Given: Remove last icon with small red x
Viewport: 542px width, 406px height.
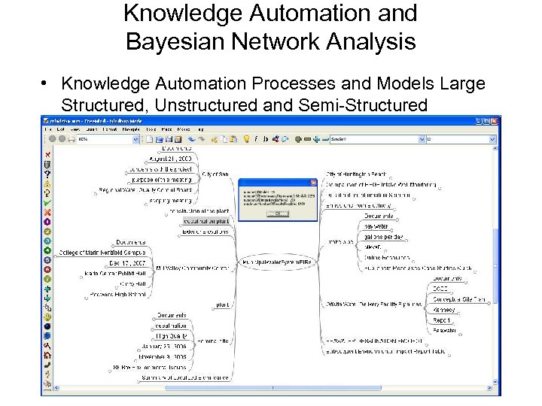Looking at the screenshot, I should pos(47,155).
